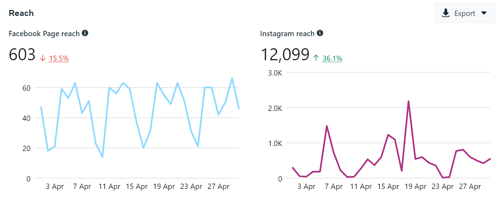This screenshot has height=212, width=502.
Task: Click the Export button
Action: point(464,13)
